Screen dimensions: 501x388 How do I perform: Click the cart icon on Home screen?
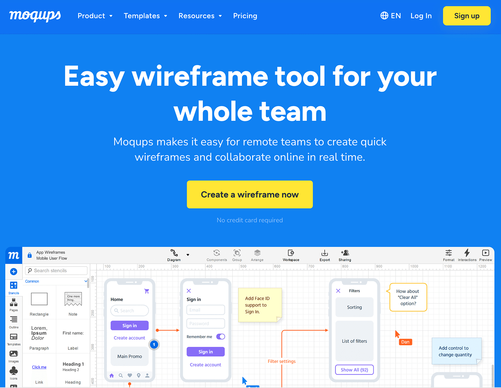[147, 291]
